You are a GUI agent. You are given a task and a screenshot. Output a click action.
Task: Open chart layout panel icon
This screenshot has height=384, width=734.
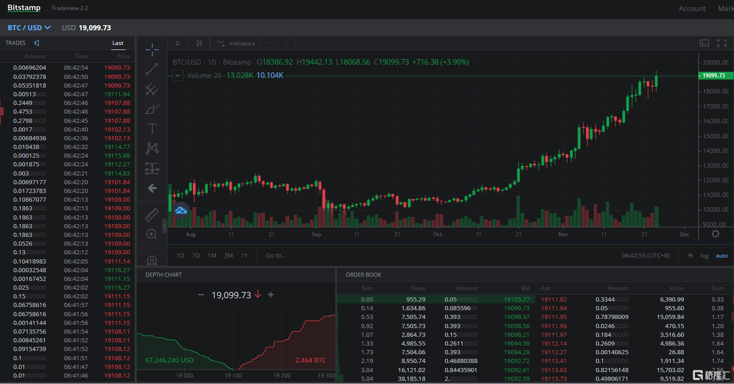tap(704, 43)
